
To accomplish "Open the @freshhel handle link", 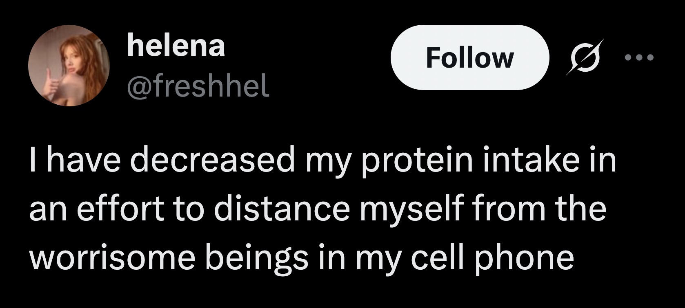I will pos(198,86).
